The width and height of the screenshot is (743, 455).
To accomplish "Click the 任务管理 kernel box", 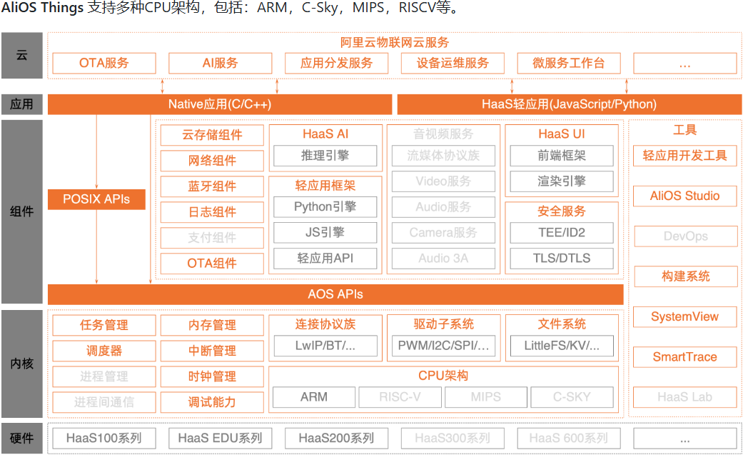I will [x=104, y=326].
